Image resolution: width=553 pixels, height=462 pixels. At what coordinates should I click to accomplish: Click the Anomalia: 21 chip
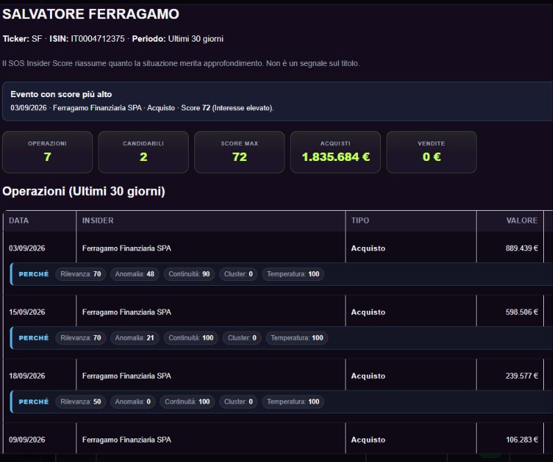(x=135, y=338)
